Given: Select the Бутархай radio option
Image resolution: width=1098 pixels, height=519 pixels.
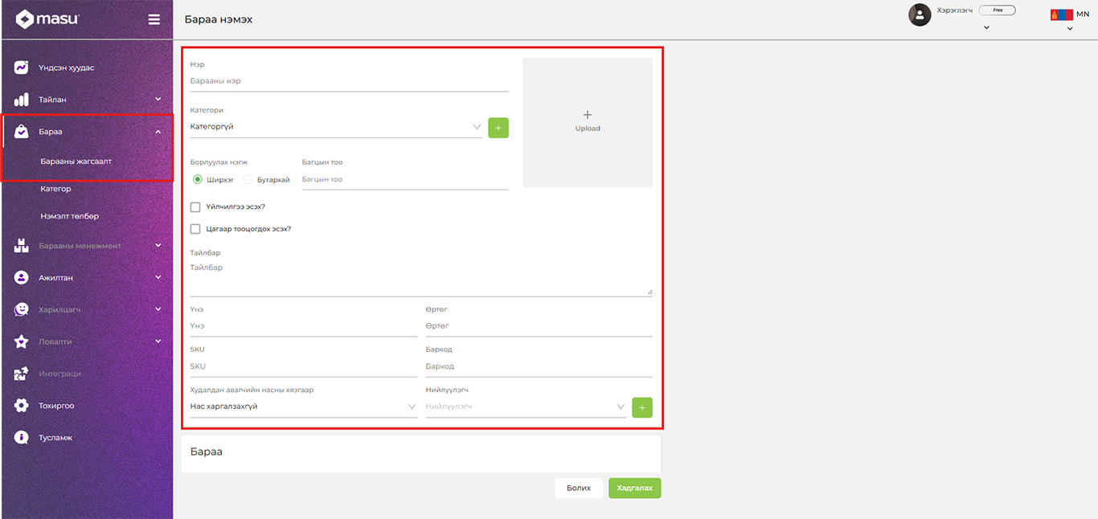Looking at the screenshot, I should coord(248,180).
